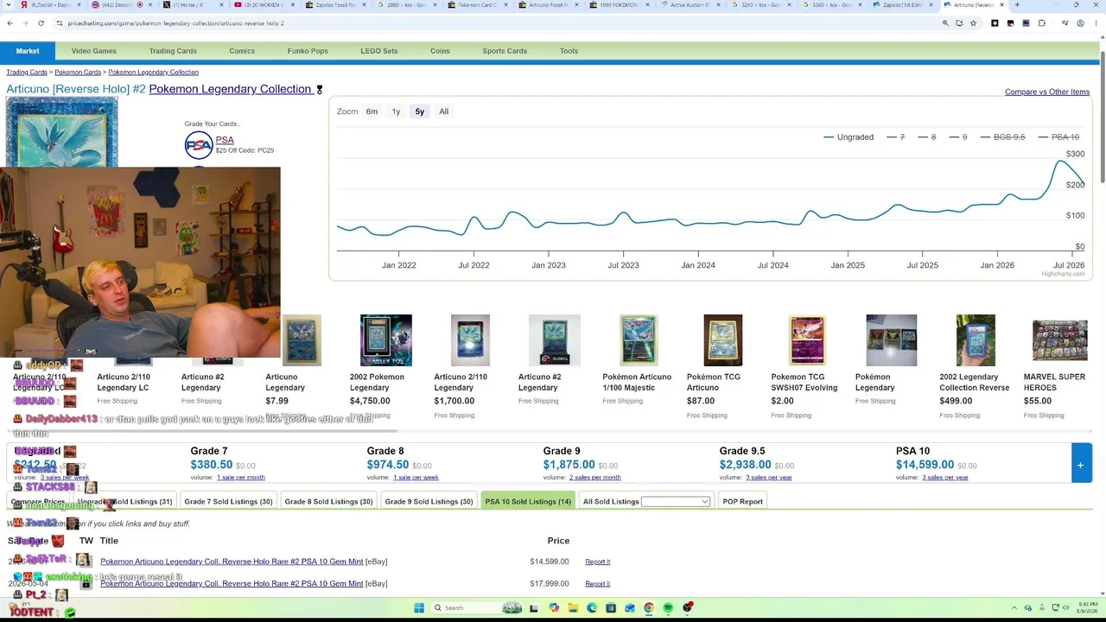Follow the Pokemon Cards breadcrumb link

(x=78, y=72)
